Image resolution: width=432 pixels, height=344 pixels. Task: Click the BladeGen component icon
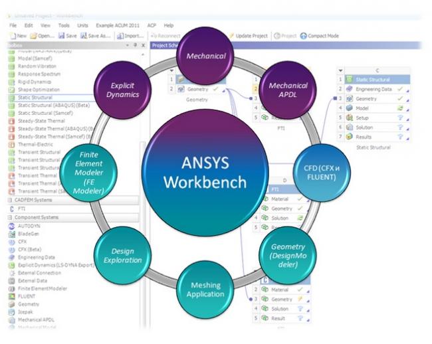[x=11, y=234]
